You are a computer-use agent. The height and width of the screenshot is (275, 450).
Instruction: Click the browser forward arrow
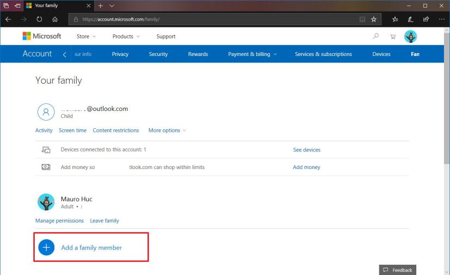[x=23, y=19]
